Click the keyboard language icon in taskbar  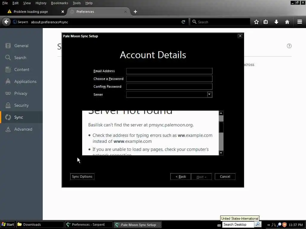click(219, 225)
